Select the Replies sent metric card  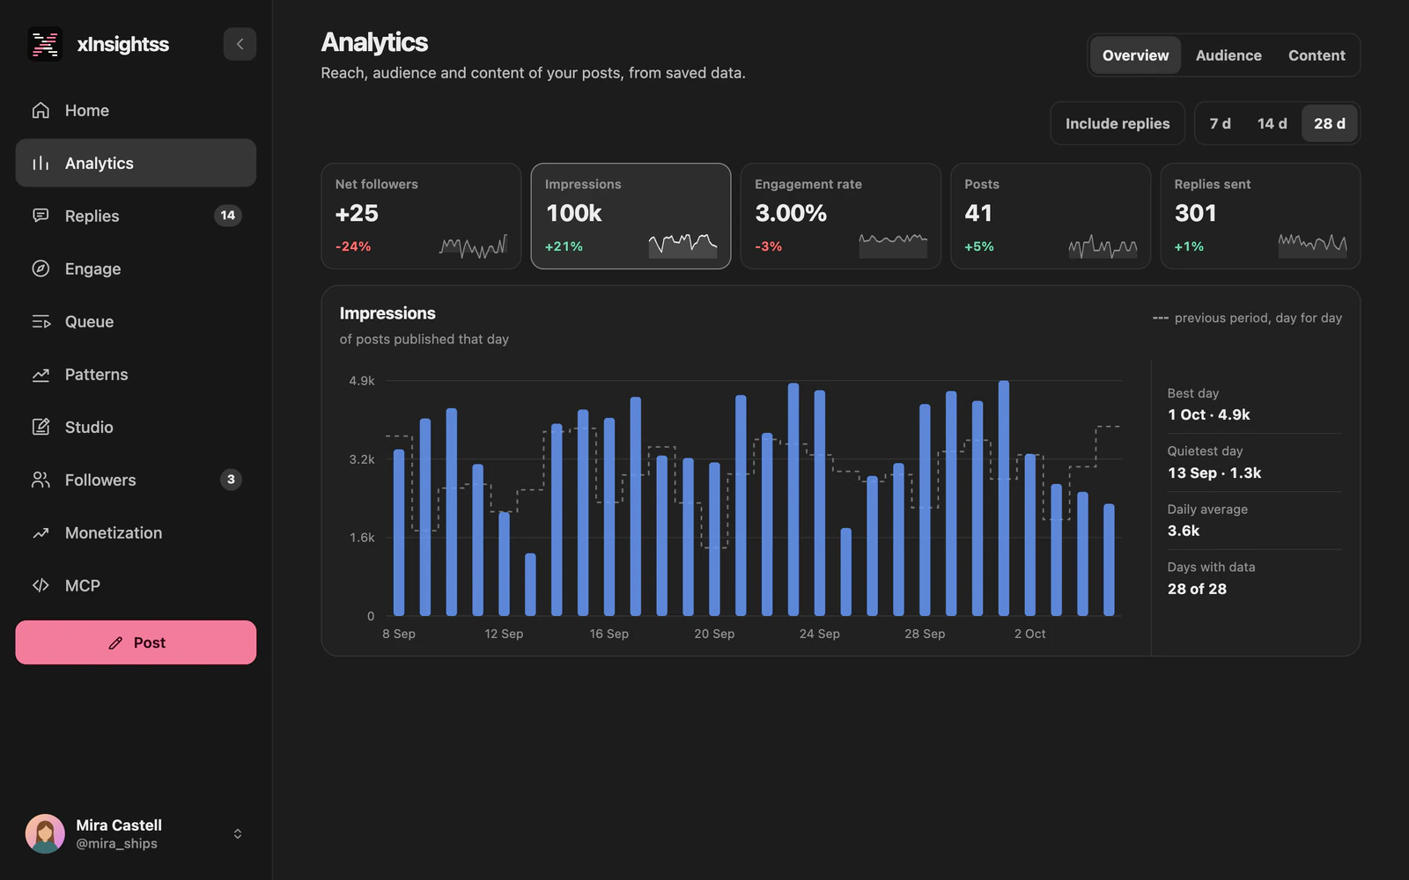[x=1260, y=216]
